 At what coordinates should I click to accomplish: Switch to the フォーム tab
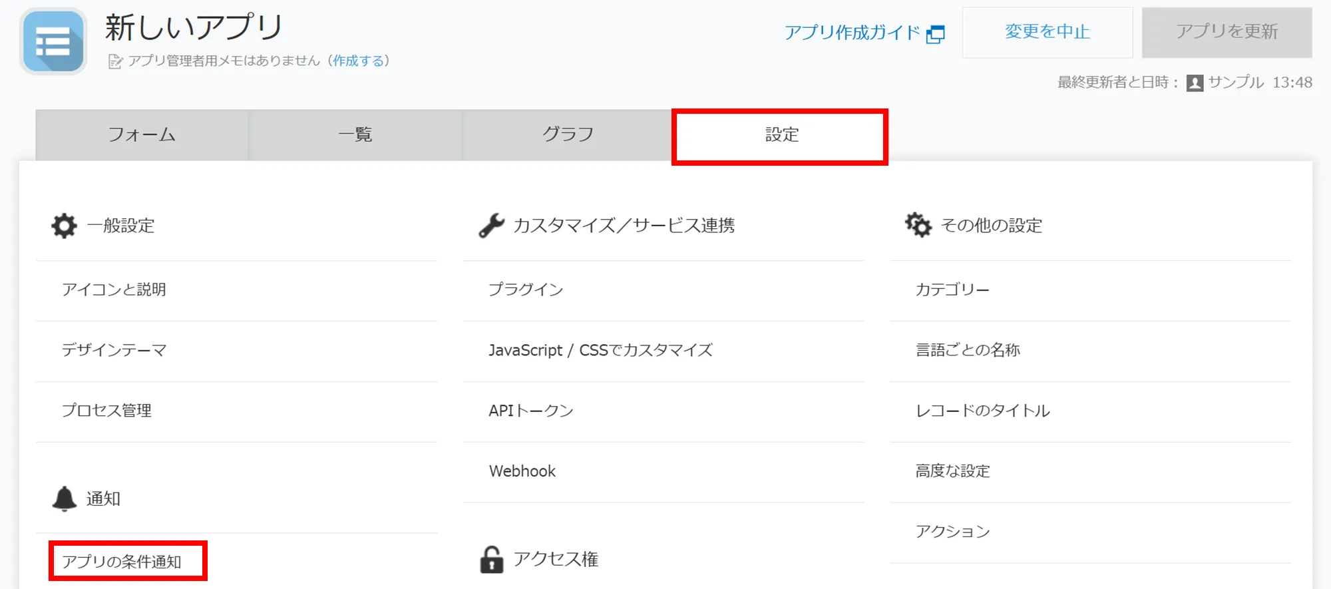click(x=142, y=135)
